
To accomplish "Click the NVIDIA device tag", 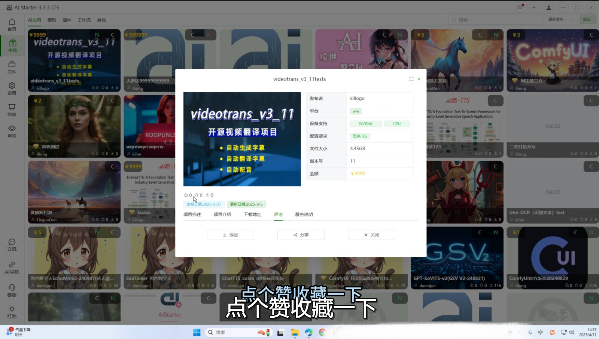I will (x=366, y=124).
